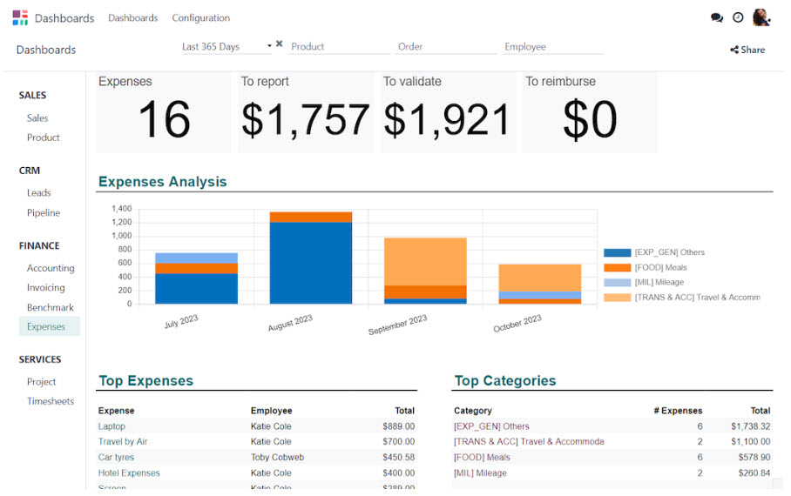Viewport: 791px width, 496px height.
Task: Click the Order filter input
Action: click(446, 47)
